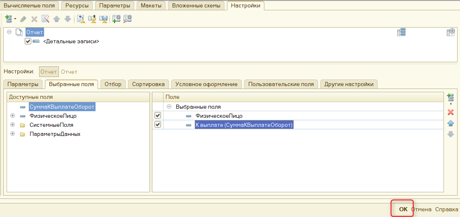460x217 pixels.
Task: Collapse the Отчет tree node
Action: click(9, 32)
